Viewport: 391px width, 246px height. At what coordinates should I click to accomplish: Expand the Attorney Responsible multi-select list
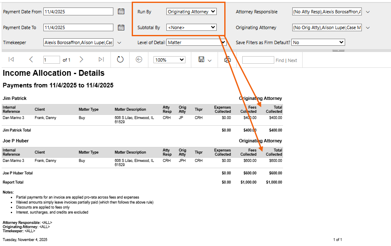(x=368, y=12)
